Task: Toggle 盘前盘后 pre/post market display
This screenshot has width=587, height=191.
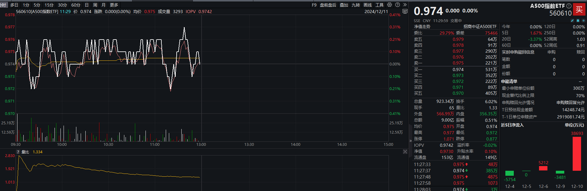Action: point(328,5)
